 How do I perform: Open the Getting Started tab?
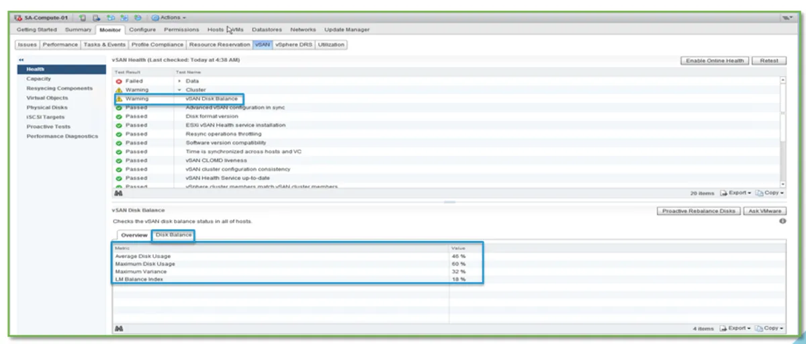[36, 30]
